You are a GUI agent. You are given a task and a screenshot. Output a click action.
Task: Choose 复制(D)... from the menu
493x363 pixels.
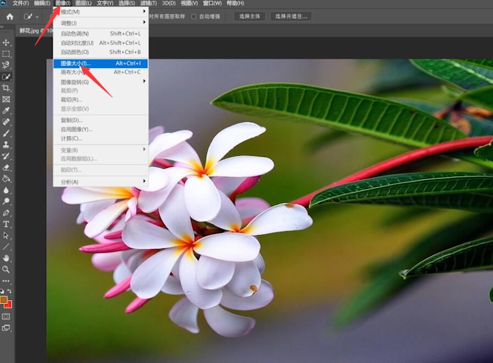click(x=101, y=120)
